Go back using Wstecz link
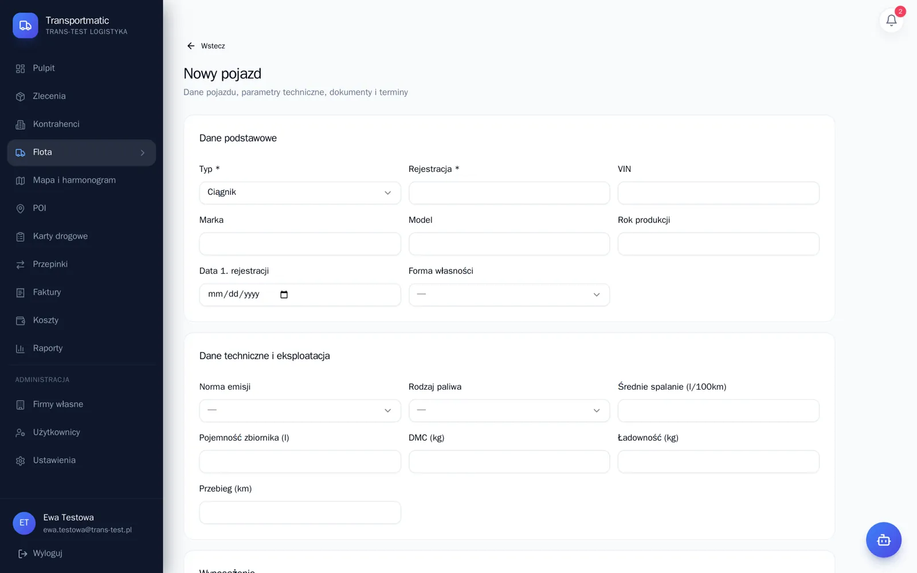 click(206, 46)
